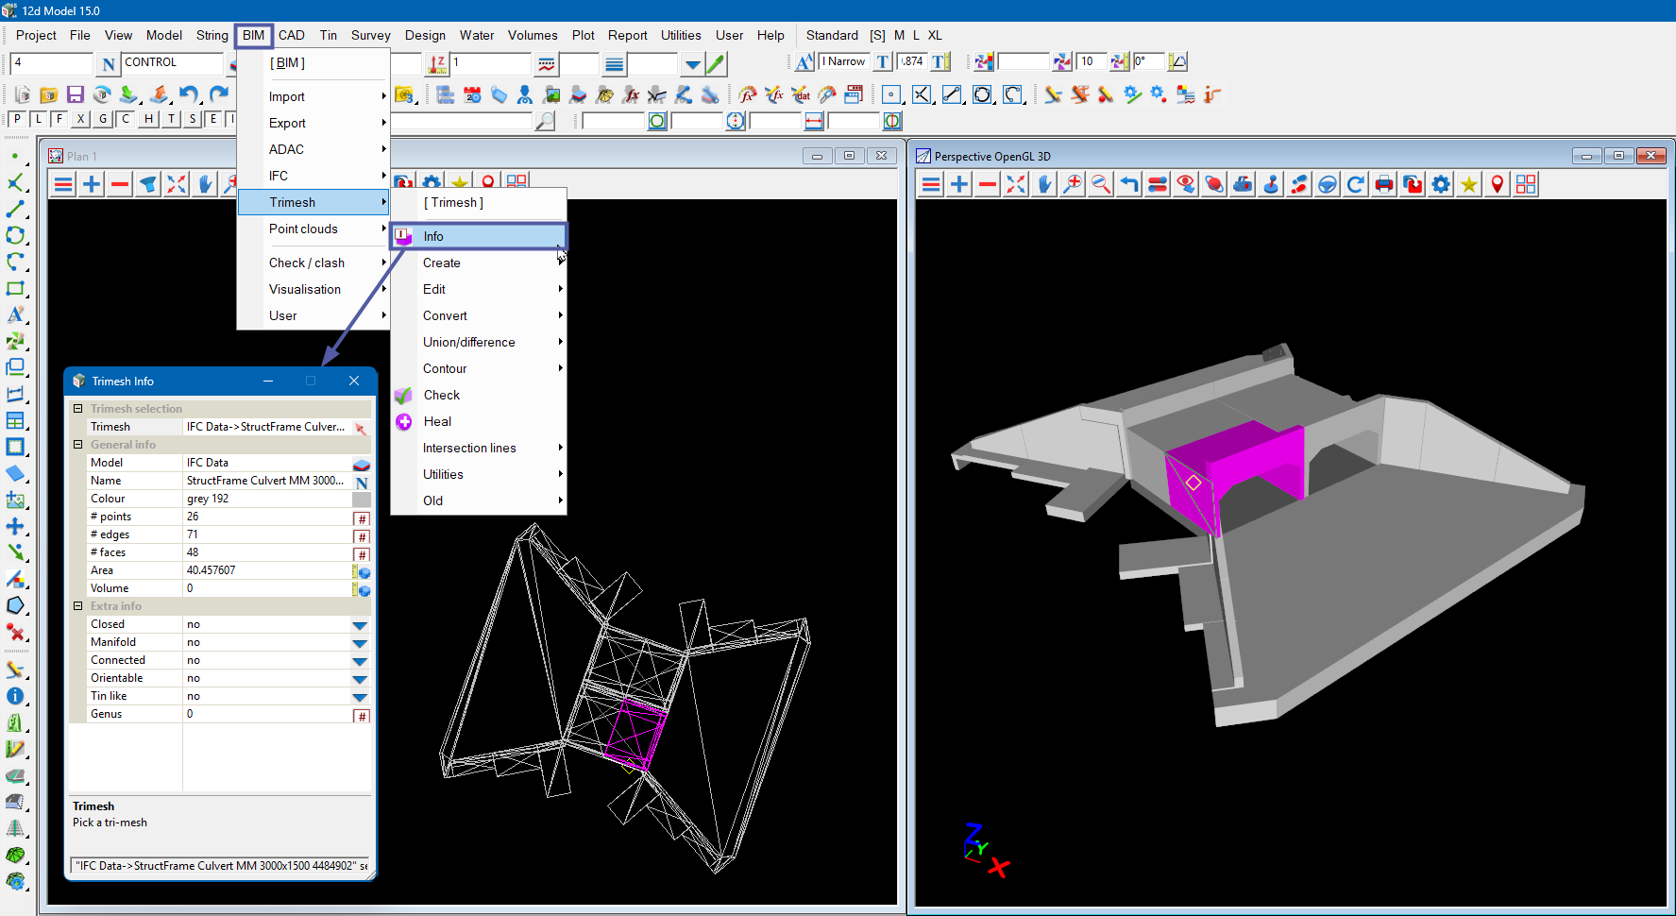Viewport: 1676px width, 916px height.
Task: Click the zoom in magnifier in Perspective toolbar
Action: (1072, 184)
